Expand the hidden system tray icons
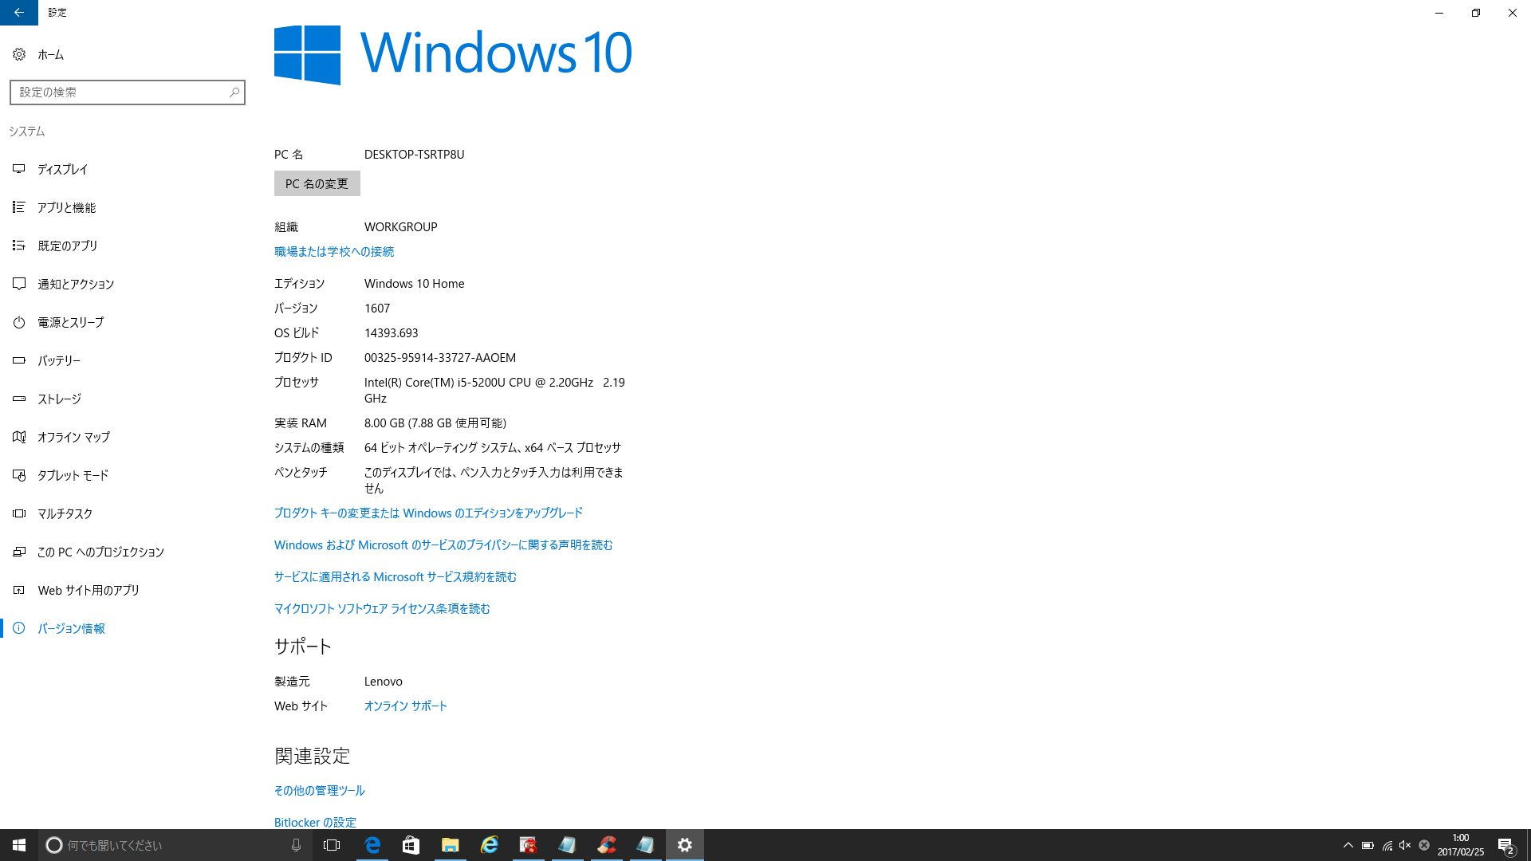Image resolution: width=1531 pixels, height=861 pixels. pyautogui.click(x=1348, y=845)
